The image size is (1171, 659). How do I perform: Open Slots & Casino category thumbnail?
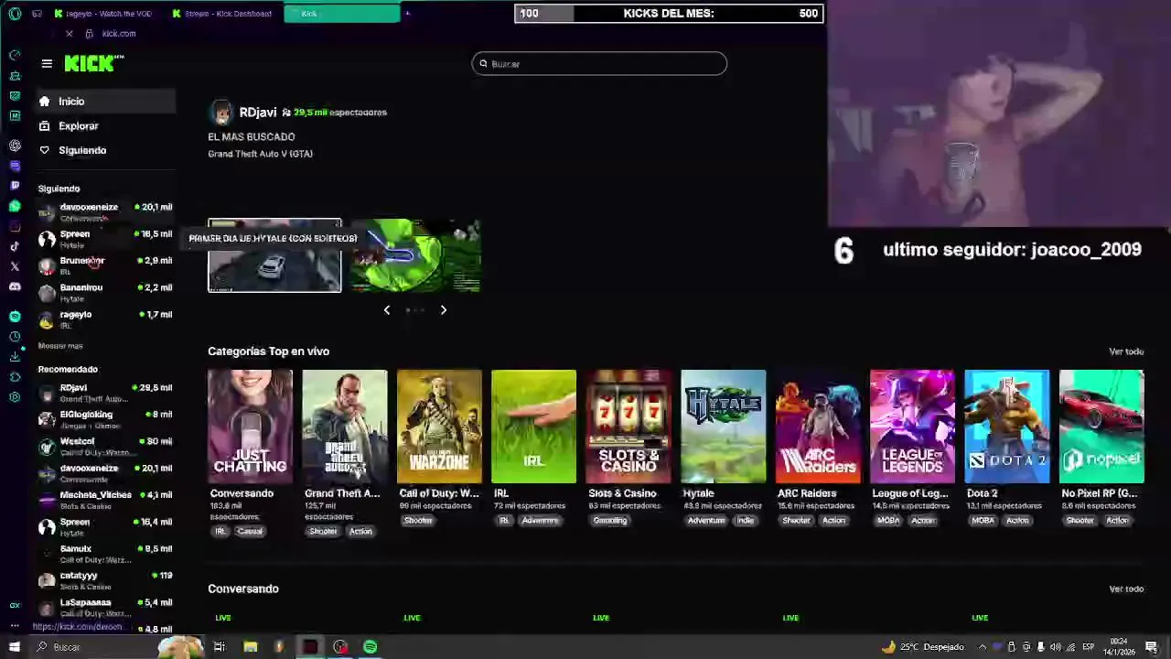coord(628,427)
